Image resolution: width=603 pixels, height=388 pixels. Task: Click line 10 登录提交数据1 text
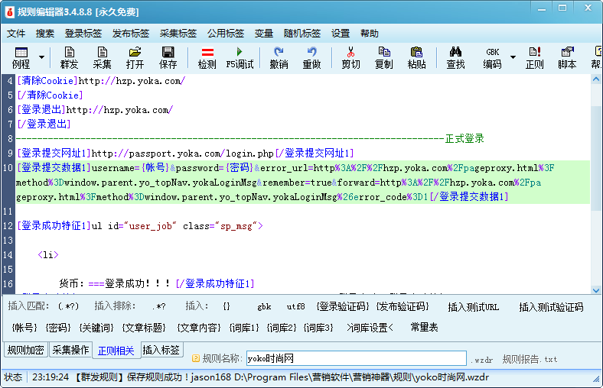(54, 168)
